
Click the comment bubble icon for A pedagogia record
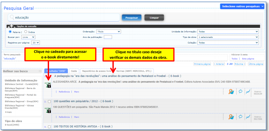(240, 91)
